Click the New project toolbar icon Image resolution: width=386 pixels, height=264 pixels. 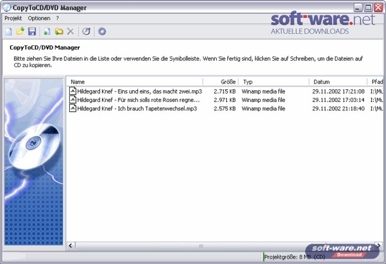(8, 32)
